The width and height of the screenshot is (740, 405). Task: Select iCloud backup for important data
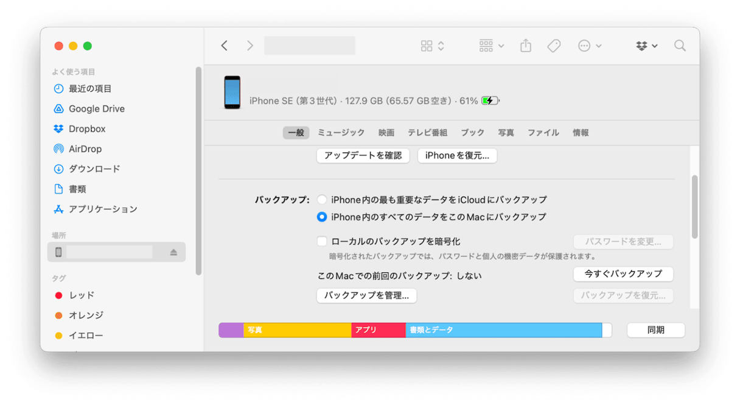pyautogui.click(x=322, y=199)
